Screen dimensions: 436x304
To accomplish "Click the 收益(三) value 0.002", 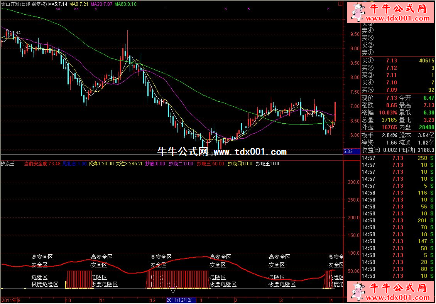I will [x=390, y=150].
